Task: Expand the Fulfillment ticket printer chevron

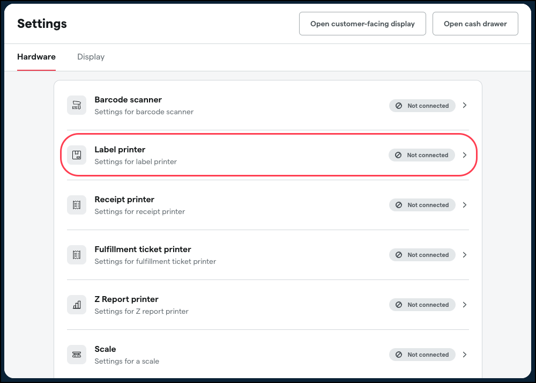Action: point(465,255)
